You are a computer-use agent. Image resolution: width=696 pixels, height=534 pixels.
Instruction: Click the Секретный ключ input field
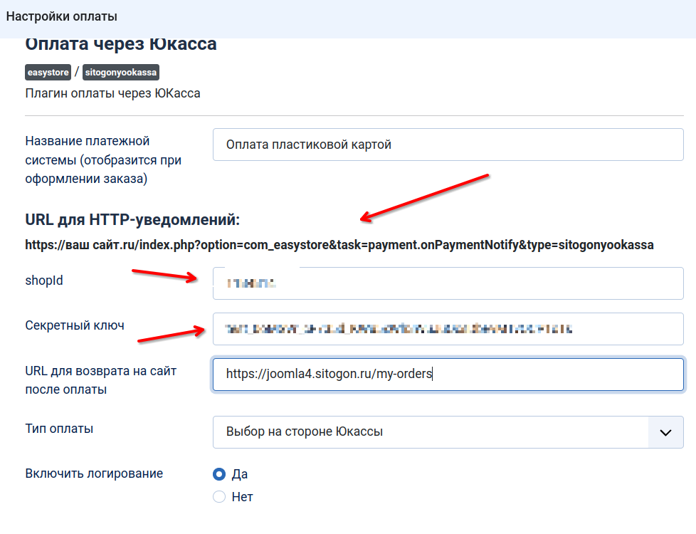tap(448, 329)
